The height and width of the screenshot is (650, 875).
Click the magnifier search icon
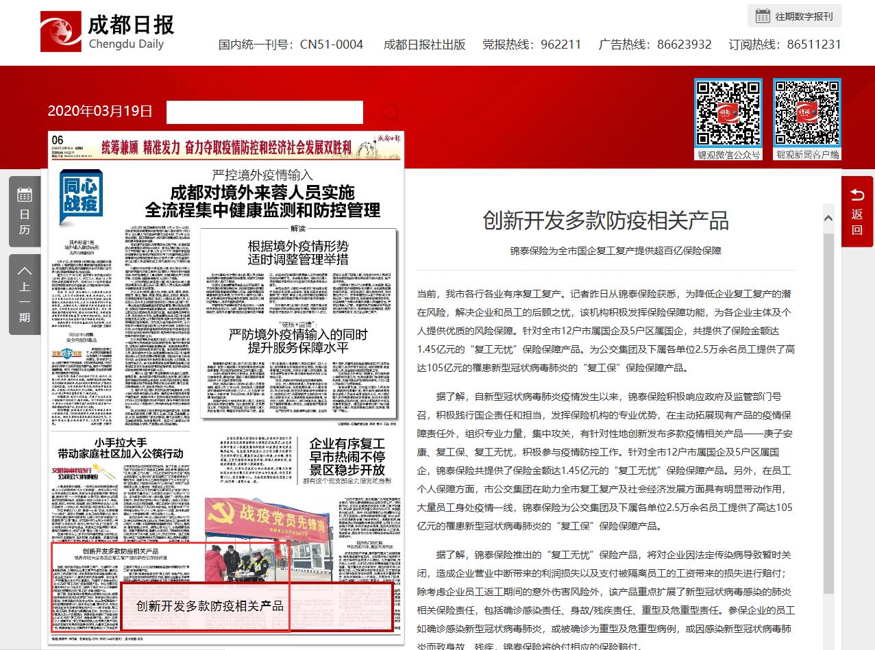click(391, 113)
